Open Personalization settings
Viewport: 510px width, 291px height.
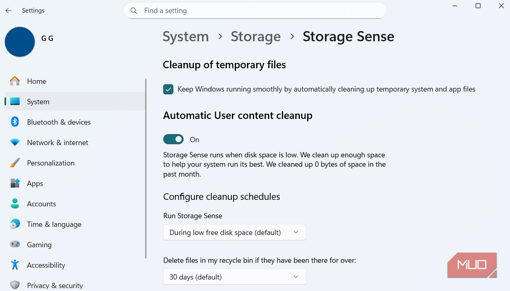(x=75, y=163)
